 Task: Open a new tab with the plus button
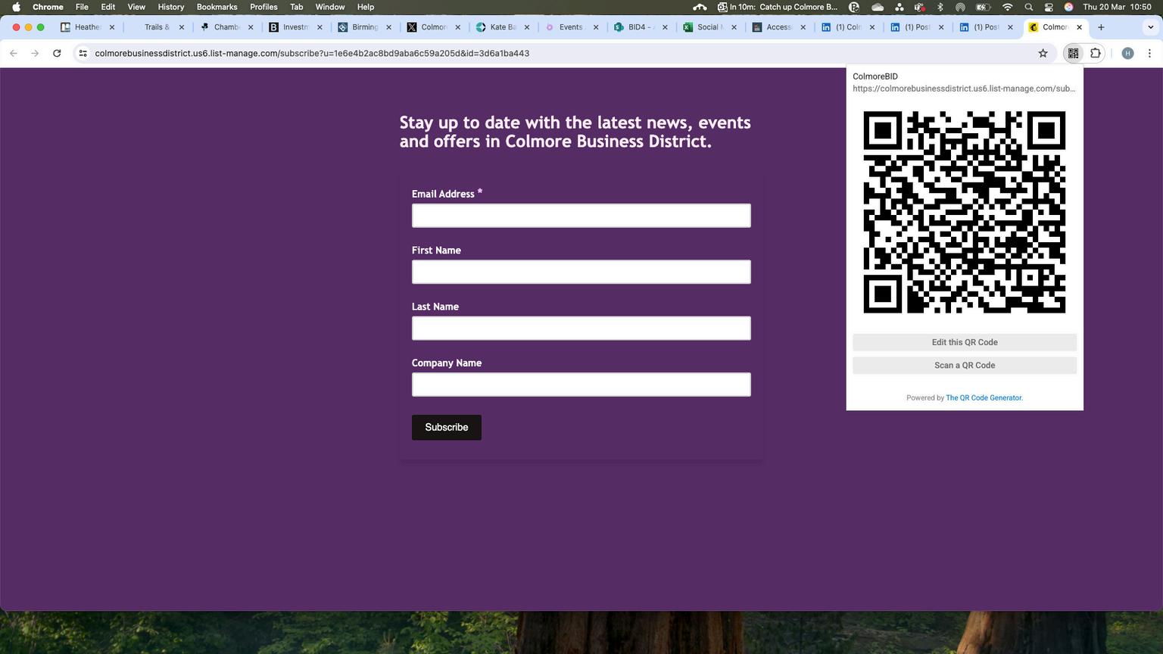[1101, 27]
